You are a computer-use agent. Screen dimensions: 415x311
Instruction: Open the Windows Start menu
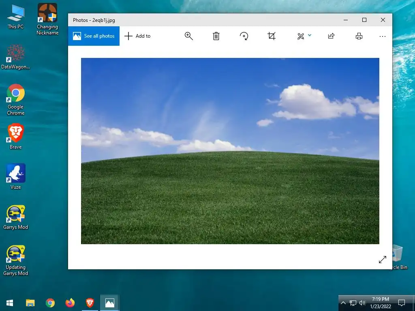coord(10,303)
